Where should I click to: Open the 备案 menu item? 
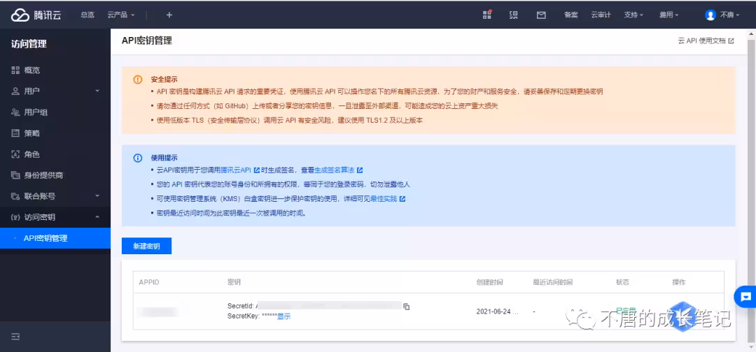571,15
